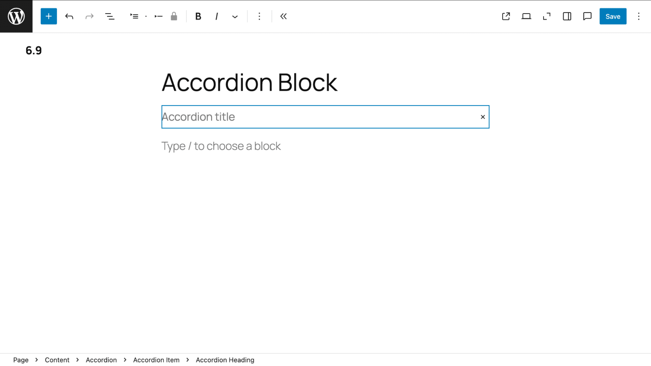This screenshot has height=366, width=651.
Task: Undo the last change
Action: click(69, 16)
